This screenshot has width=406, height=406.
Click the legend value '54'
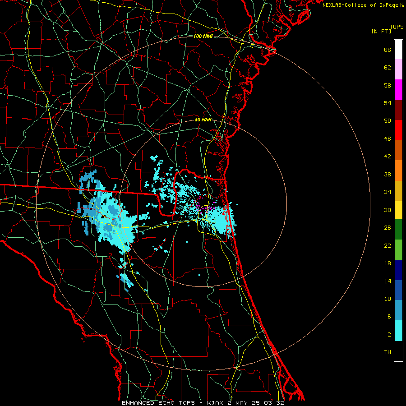click(x=388, y=103)
